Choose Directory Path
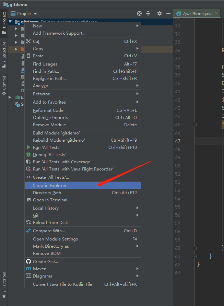 point(83,192)
